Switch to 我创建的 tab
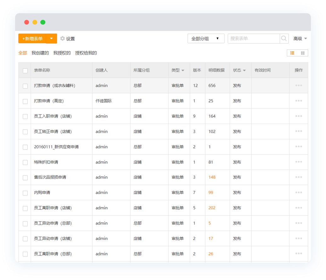 pos(40,53)
